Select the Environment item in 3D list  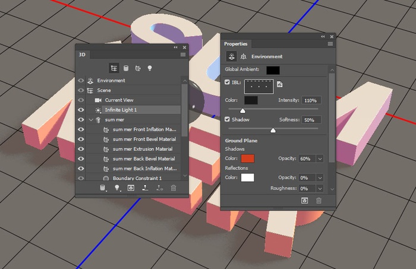(111, 80)
